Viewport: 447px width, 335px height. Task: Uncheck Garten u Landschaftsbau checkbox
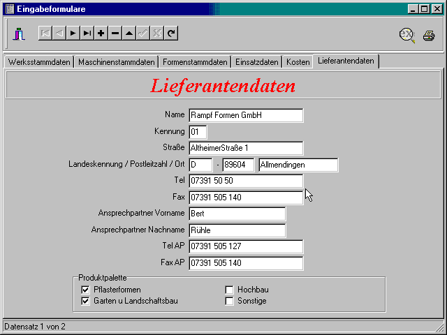[86, 301]
